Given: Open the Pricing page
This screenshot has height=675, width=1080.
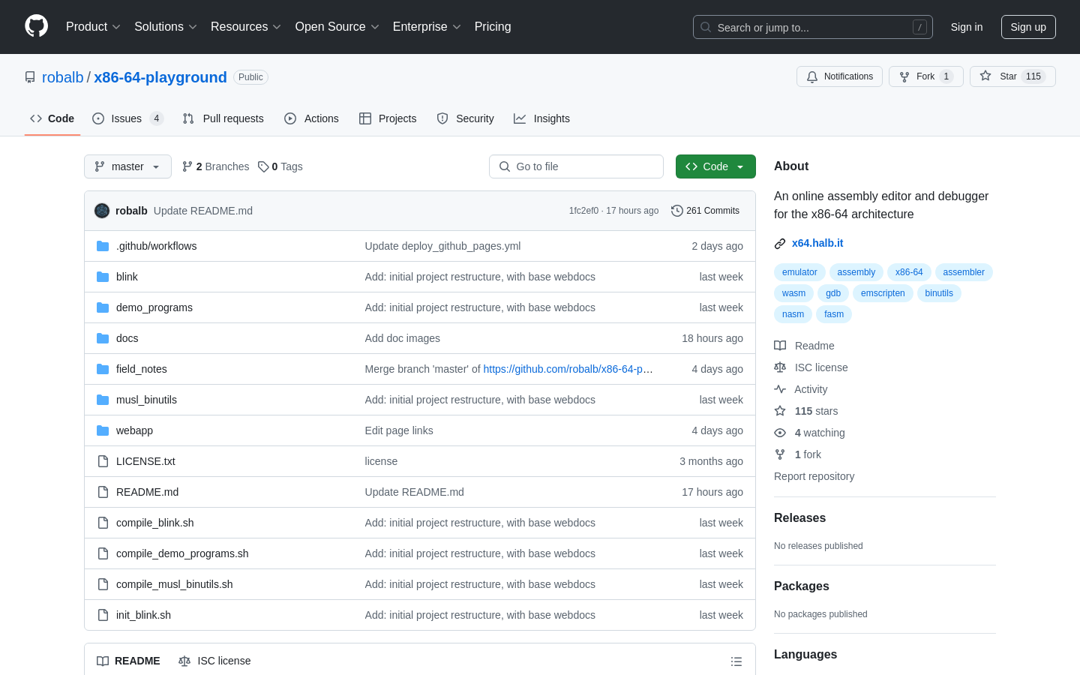Looking at the screenshot, I should [493, 27].
